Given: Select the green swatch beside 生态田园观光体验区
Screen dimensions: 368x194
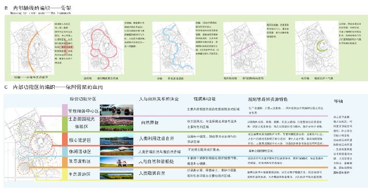Looking at the screenshot, I should (65, 124).
